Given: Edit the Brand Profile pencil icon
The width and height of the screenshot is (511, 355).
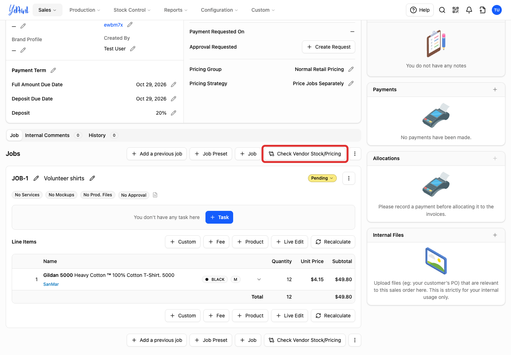Looking at the screenshot, I should point(23,50).
